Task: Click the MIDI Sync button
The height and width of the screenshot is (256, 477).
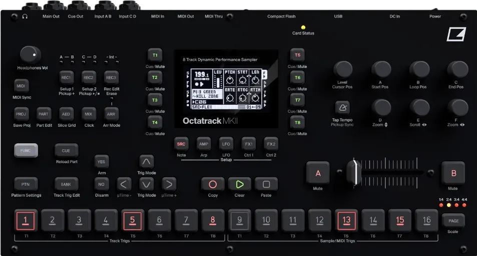Action: click(21, 86)
